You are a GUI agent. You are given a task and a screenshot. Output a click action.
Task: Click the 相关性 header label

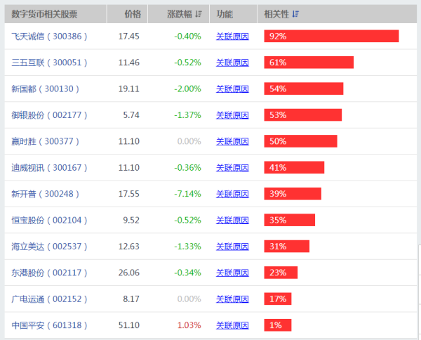coord(276,14)
